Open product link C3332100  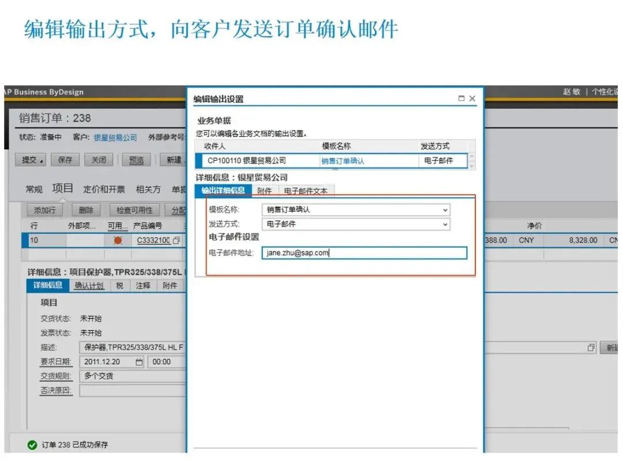(x=153, y=240)
